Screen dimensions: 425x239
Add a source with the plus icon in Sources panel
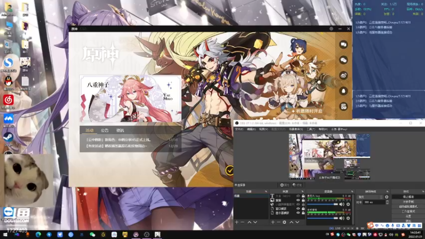(273, 222)
